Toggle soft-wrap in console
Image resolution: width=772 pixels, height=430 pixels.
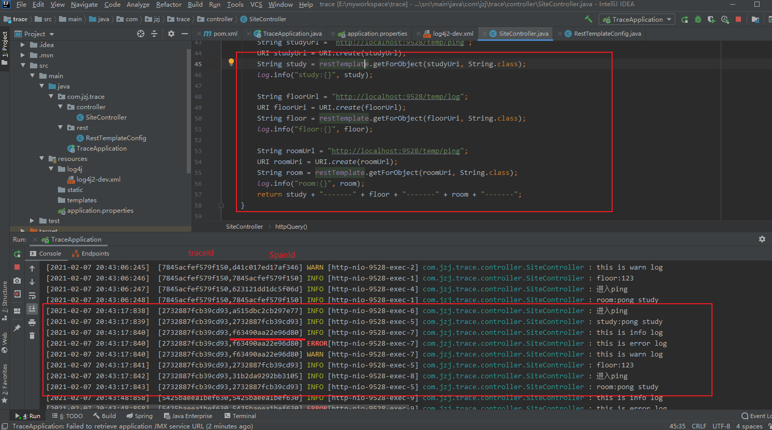pyautogui.click(x=32, y=295)
